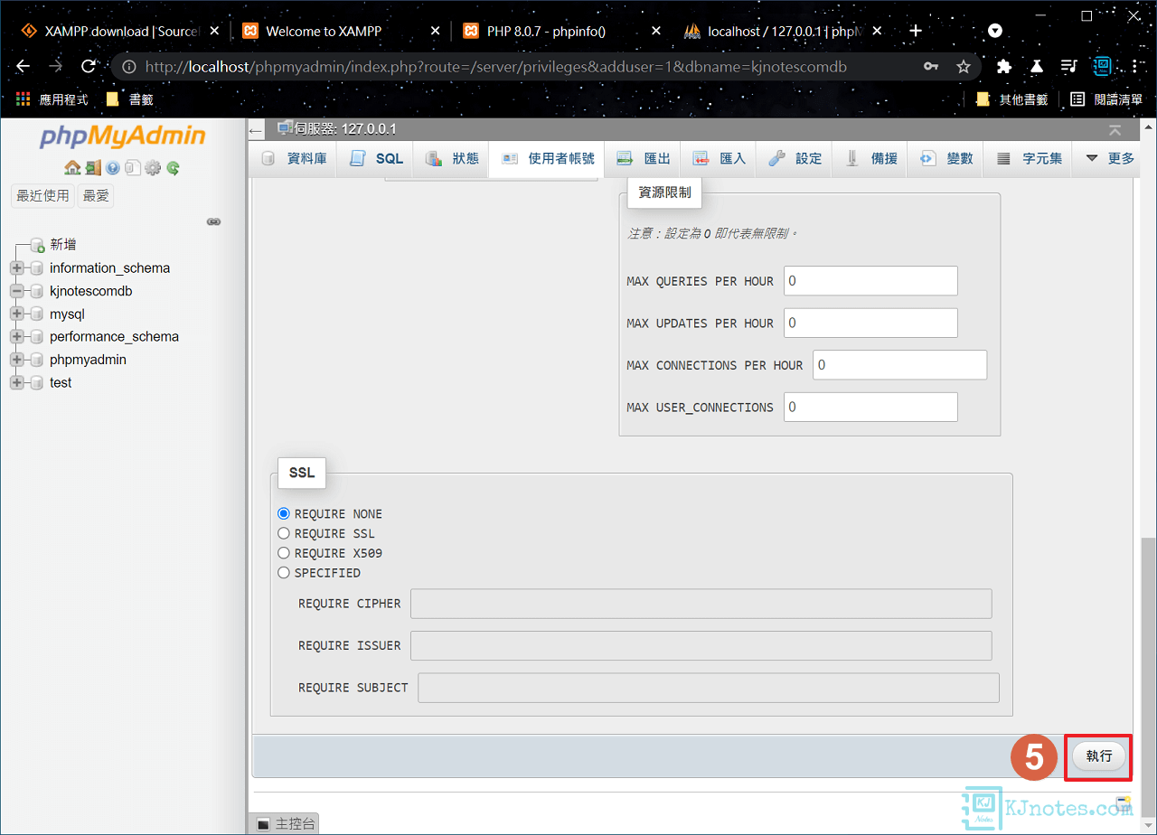
Task: Expand the mysql database node
Action: pos(17,314)
